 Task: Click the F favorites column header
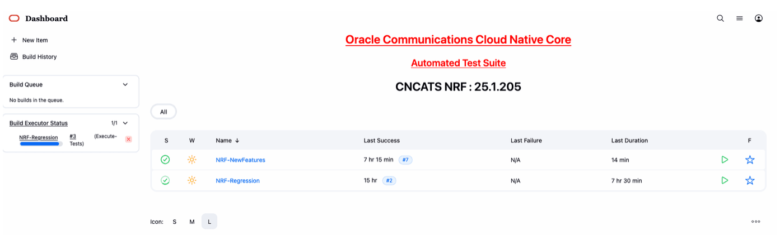750,141
